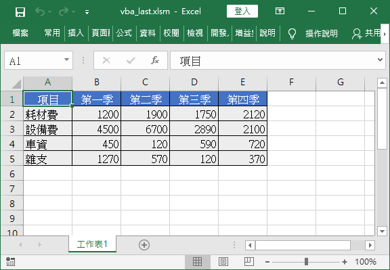Open the Undo history dropdown arrow
Image resolution: width=390 pixels, height=270 pixels.
pos(49,12)
